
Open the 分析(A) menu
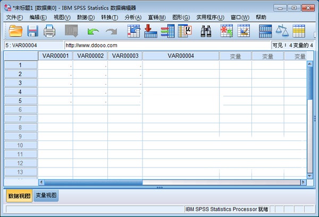pos(132,17)
